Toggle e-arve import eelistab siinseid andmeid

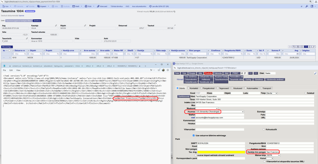[195, 155]
